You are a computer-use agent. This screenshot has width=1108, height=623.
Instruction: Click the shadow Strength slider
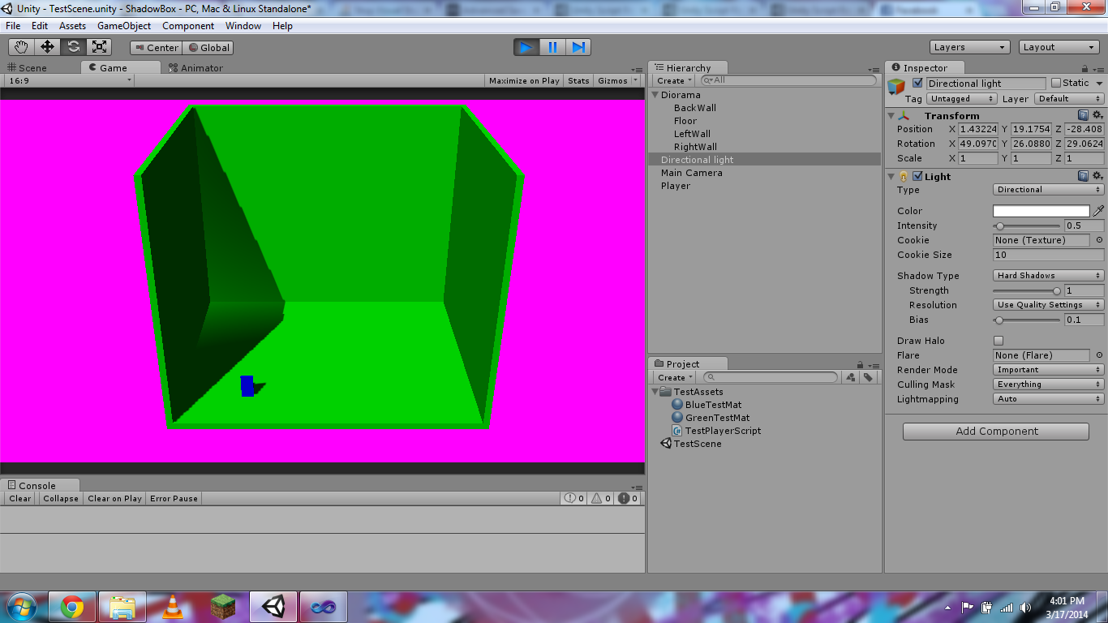1027,290
